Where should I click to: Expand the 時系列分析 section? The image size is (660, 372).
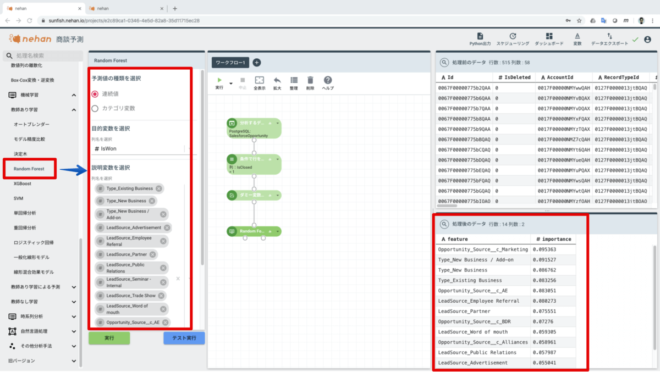(74, 317)
